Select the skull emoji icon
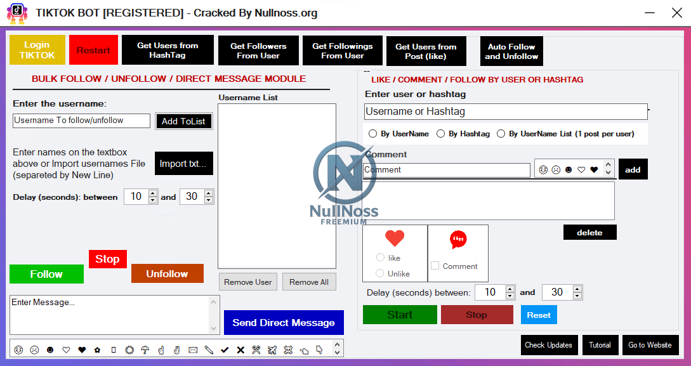The width and height of the screenshot is (691, 366). 287,349
